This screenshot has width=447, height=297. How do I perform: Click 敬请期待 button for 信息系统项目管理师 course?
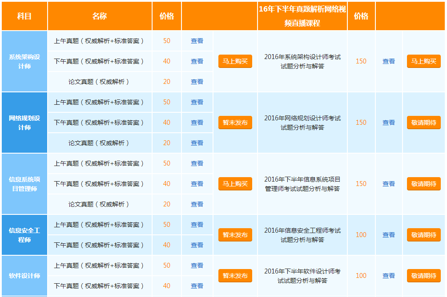click(423, 184)
